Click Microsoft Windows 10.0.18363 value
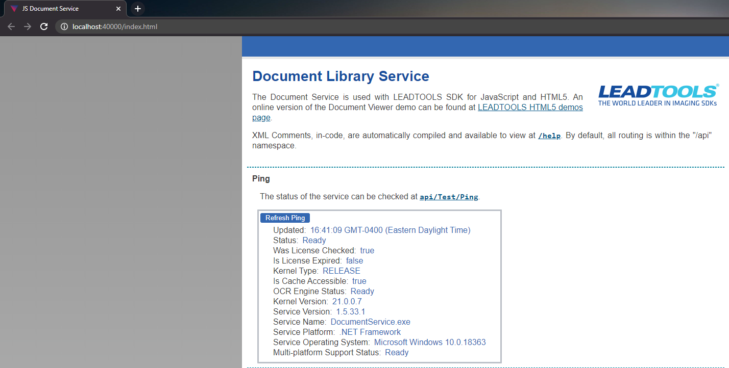Screen dimensions: 729x368 point(430,343)
